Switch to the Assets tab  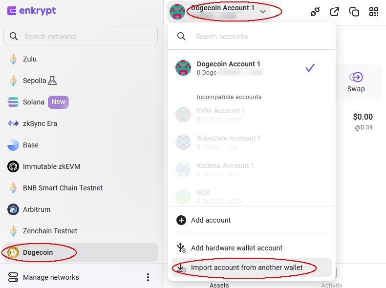tap(219, 285)
